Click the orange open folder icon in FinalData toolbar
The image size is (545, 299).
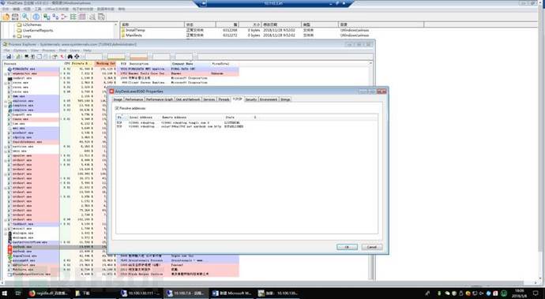6,17
